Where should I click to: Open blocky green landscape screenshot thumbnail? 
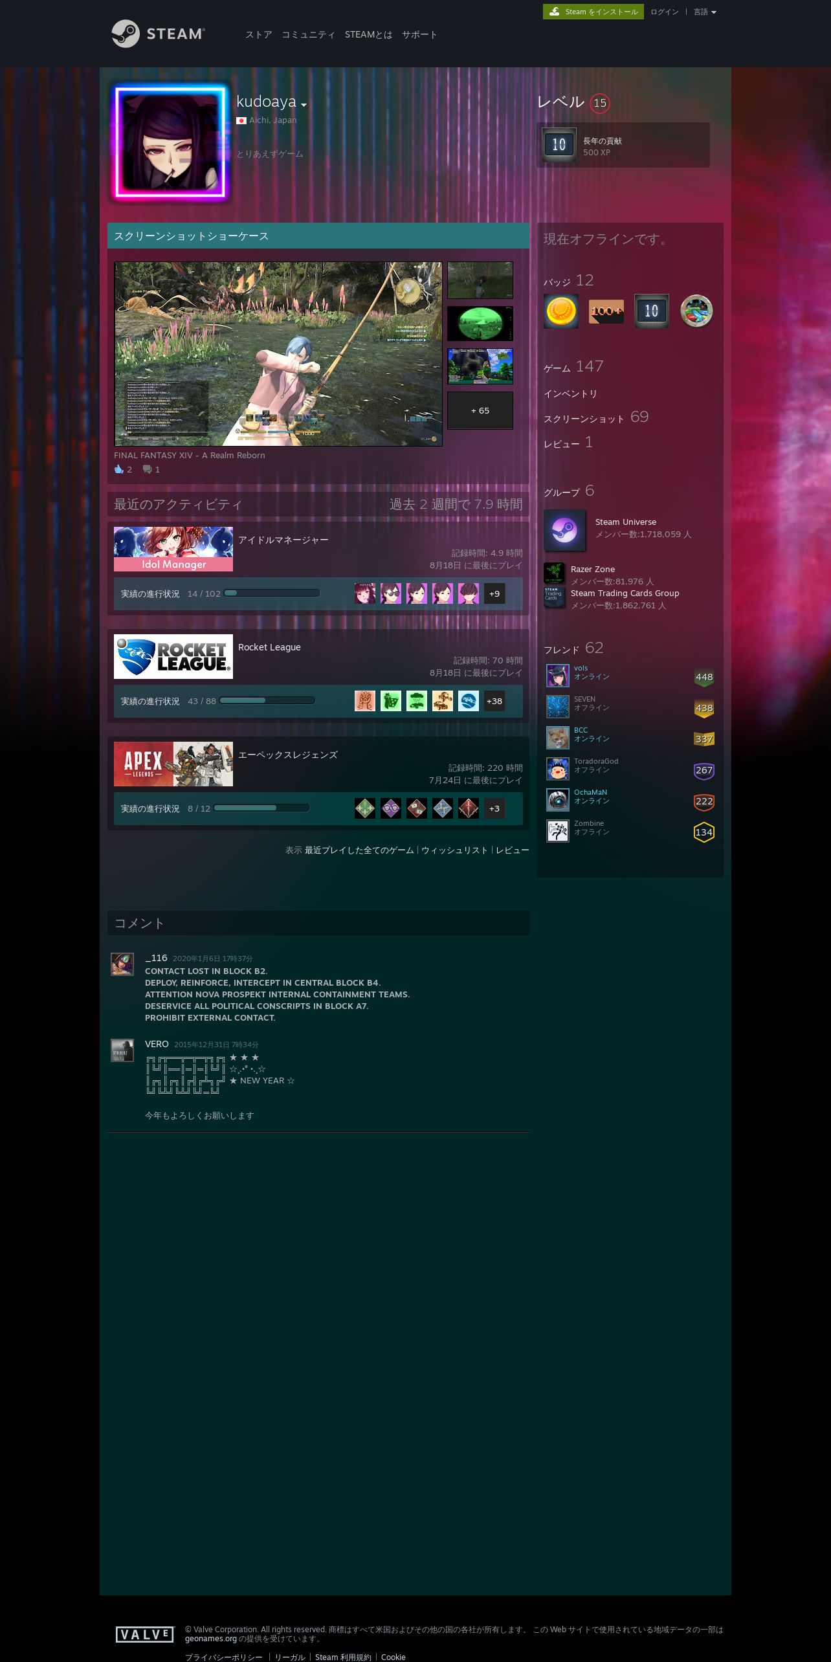480,366
